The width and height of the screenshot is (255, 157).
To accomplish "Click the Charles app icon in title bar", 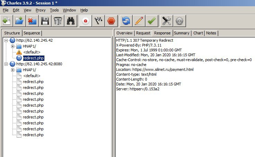I will click(x=3, y=3).
